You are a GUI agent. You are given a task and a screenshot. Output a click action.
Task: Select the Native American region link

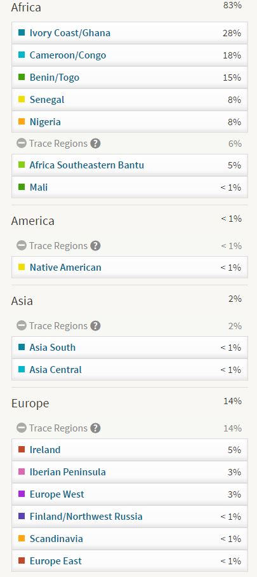point(65,268)
